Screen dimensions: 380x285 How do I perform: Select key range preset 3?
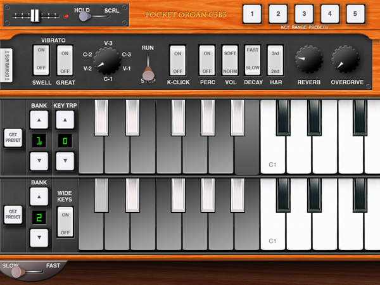304,14
